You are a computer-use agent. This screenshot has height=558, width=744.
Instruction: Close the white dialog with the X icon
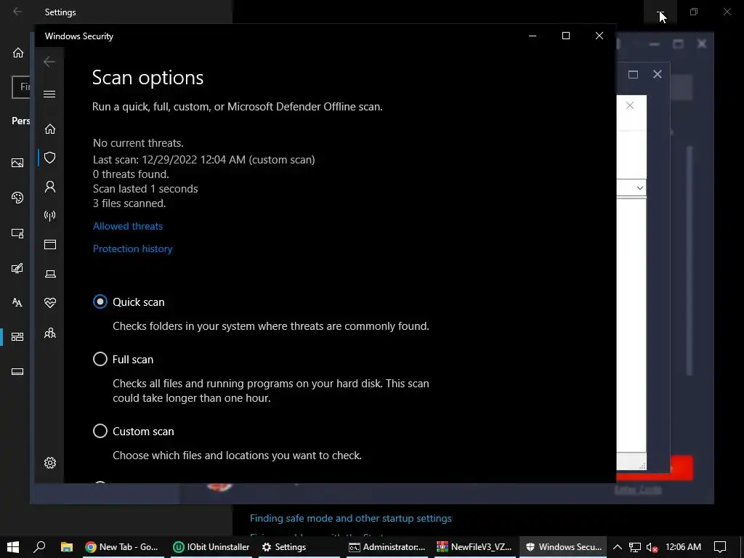click(630, 105)
